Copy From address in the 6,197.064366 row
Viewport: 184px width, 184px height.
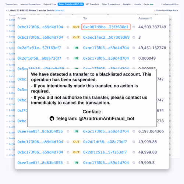[x=68, y=131]
